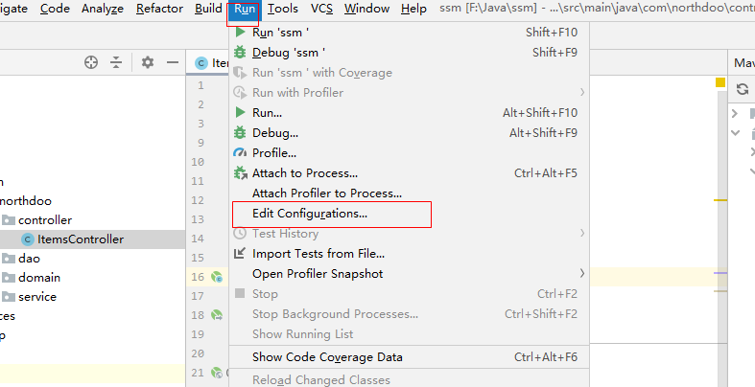Click the locate-in-project crosshair icon
Viewport: 755px width, 387px height.
click(x=91, y=62)
